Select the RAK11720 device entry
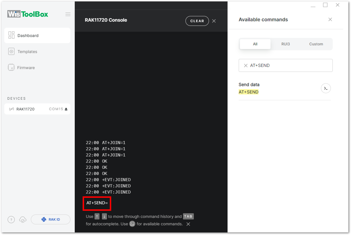 (37, 109)
